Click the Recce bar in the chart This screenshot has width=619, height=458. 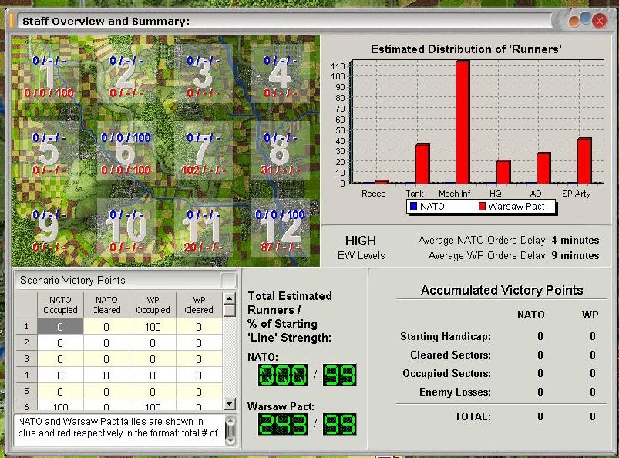382,182
